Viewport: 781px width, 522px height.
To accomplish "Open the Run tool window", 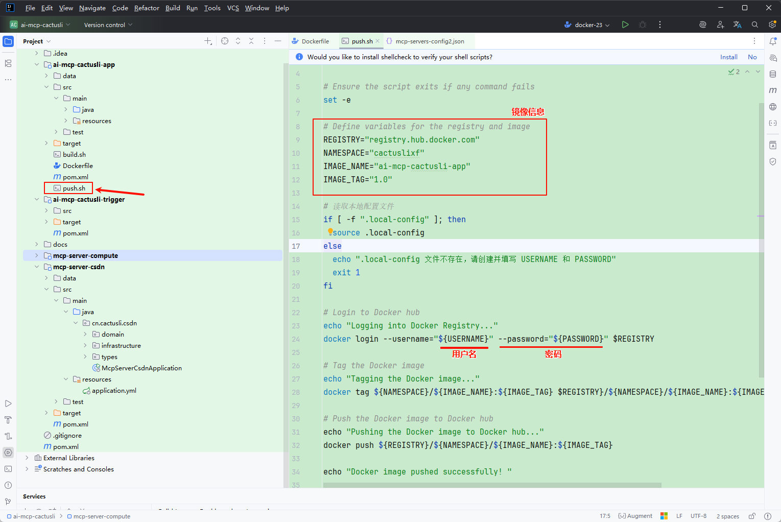I will pyautogui.click(x=8, y=404).
